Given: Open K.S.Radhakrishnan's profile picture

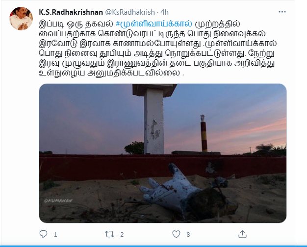Looking at the screenshot, I should 21,19.
